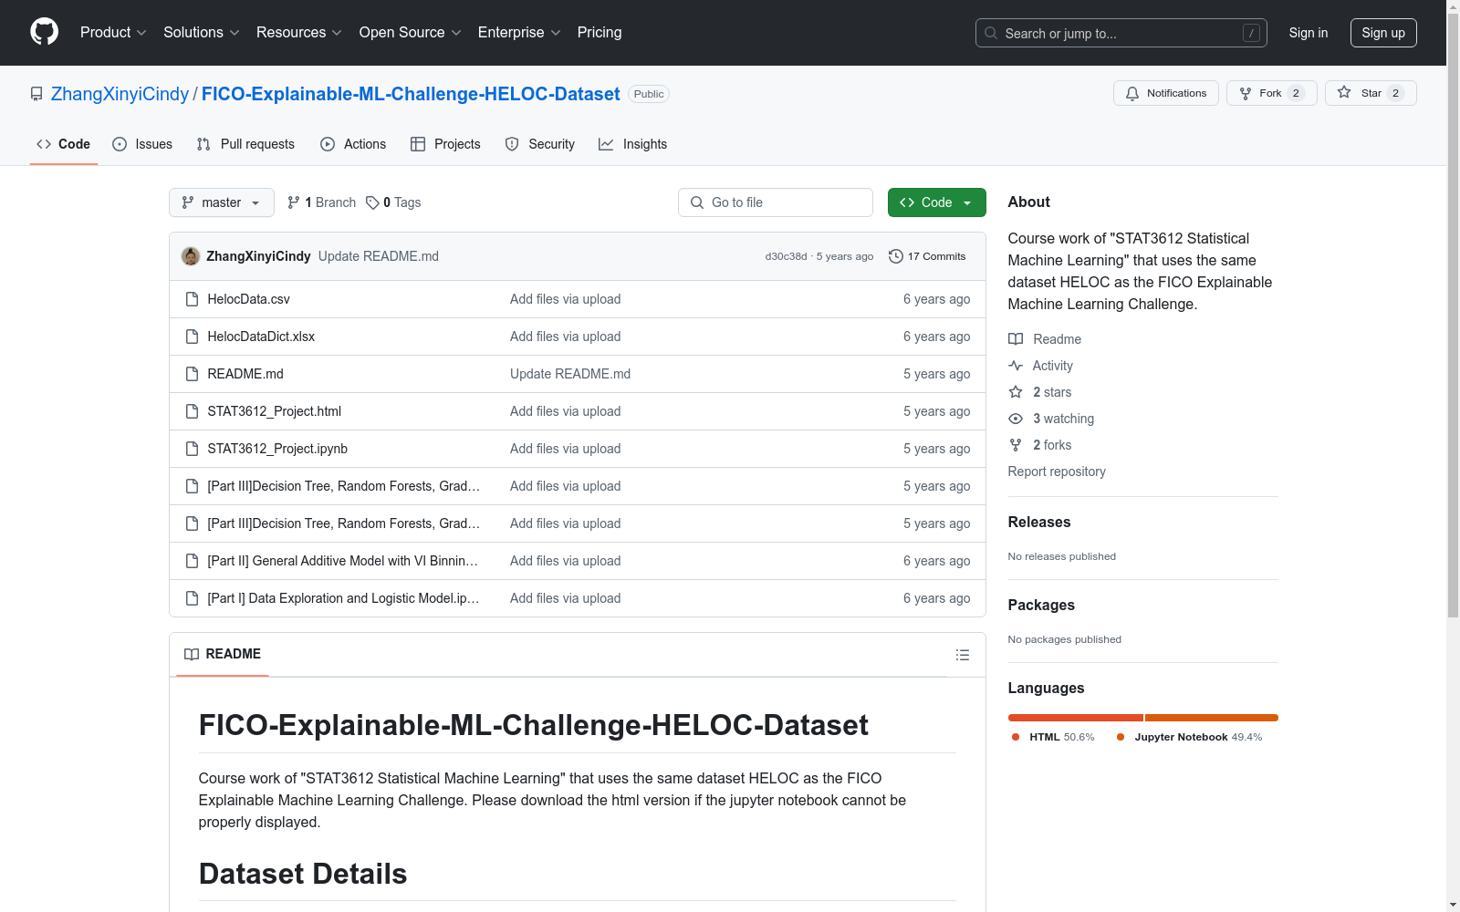The width and height of the screenshot is (1460, 912).
Task: Open the Pull requests tab
Action: tap(245, 144)
